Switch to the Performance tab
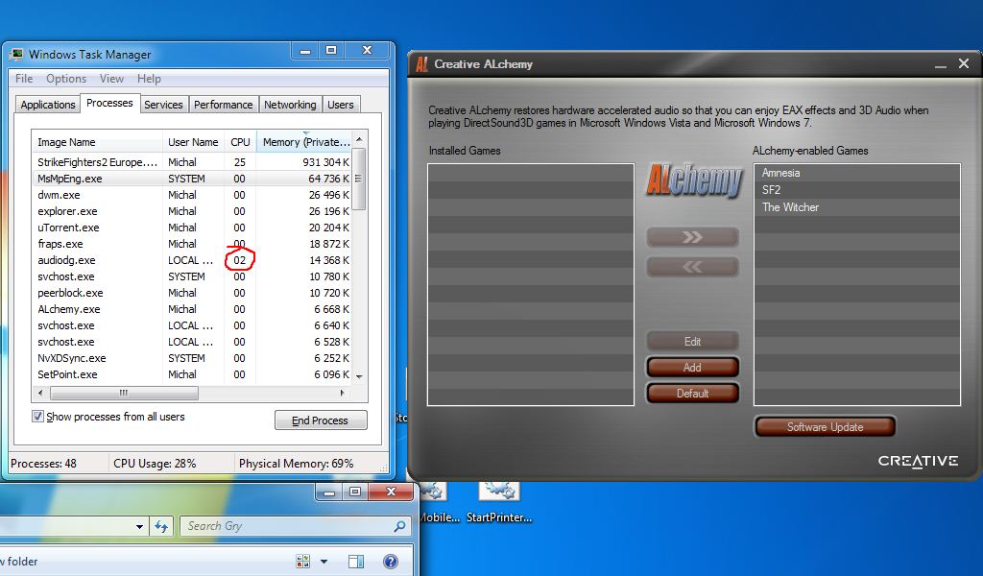This screenshot has height=576, width=983. pyautogui.click(x=223, y=105)
